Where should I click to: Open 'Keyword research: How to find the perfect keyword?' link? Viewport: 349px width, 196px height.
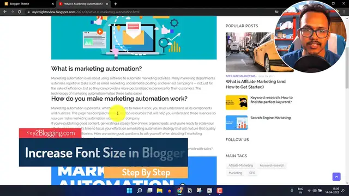coord(272,100)
